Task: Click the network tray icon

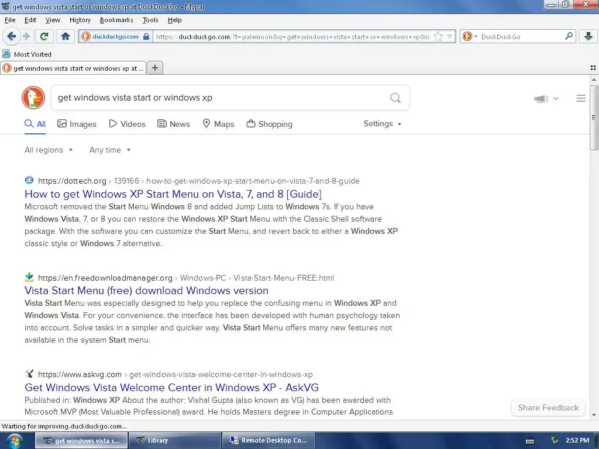Action: pos(555,440)
